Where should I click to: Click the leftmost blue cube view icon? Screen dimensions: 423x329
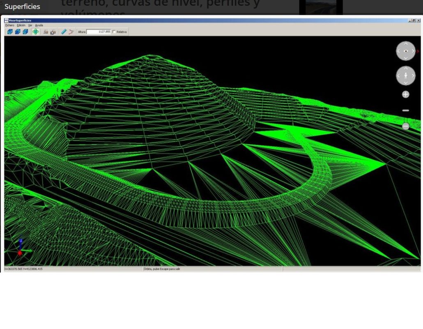point(10,32)
